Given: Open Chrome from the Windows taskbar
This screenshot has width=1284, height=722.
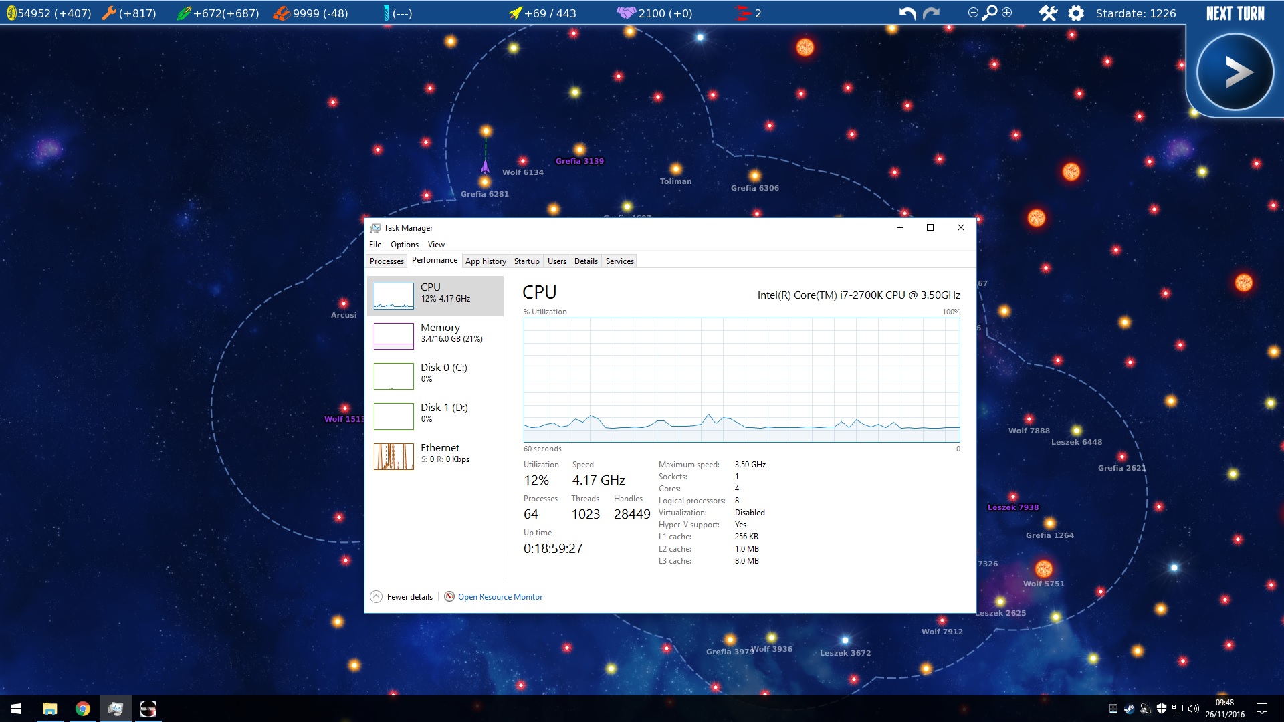Looking at the screenshot, I should (x=83, y=709).
